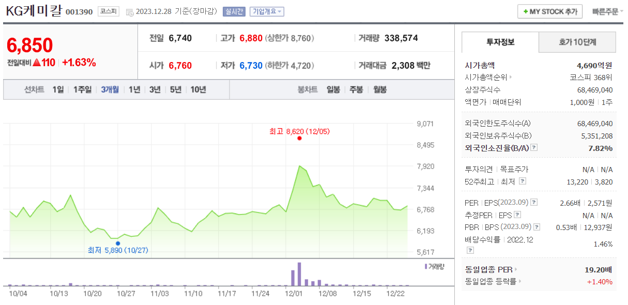
Task: Click the 저가 value 6,730
Action: (251, 66)
